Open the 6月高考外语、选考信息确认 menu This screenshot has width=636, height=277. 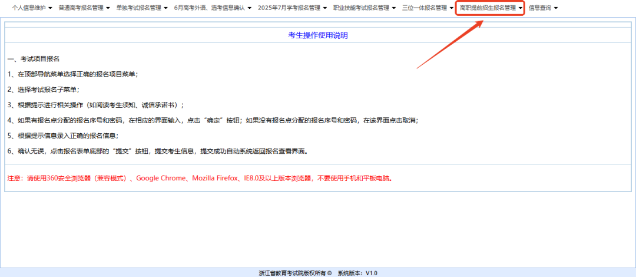point(209,8)
